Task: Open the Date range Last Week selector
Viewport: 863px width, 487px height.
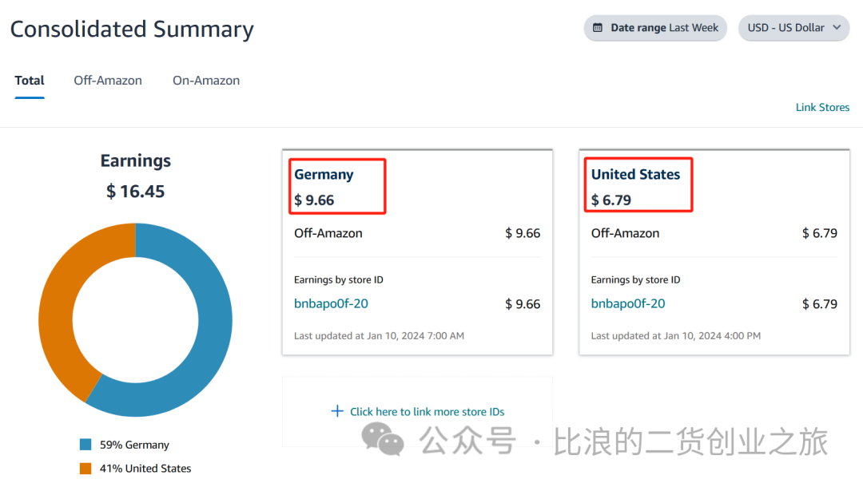Action: [x=655, y=27]
